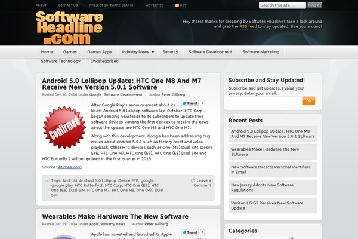The image size is (358, 239).
Task: Click the ibtimes.com source link
Action: 69,167
